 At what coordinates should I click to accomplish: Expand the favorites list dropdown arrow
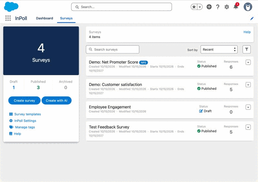(x=200, y=7)
